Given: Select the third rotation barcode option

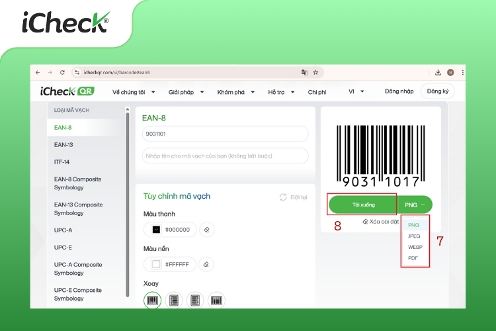Looking at the screenshot, I should 195,300.
